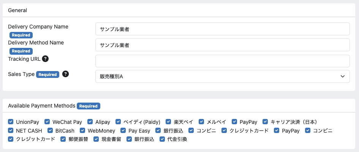Toggle the 楽天ペイ checkbox
The width and height of the screenshot is (359, 152).
pos(168,122)
